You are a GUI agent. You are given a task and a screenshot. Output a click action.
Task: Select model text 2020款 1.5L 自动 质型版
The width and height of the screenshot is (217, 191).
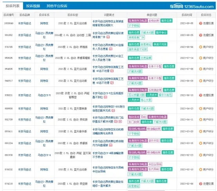coord(72,184)
